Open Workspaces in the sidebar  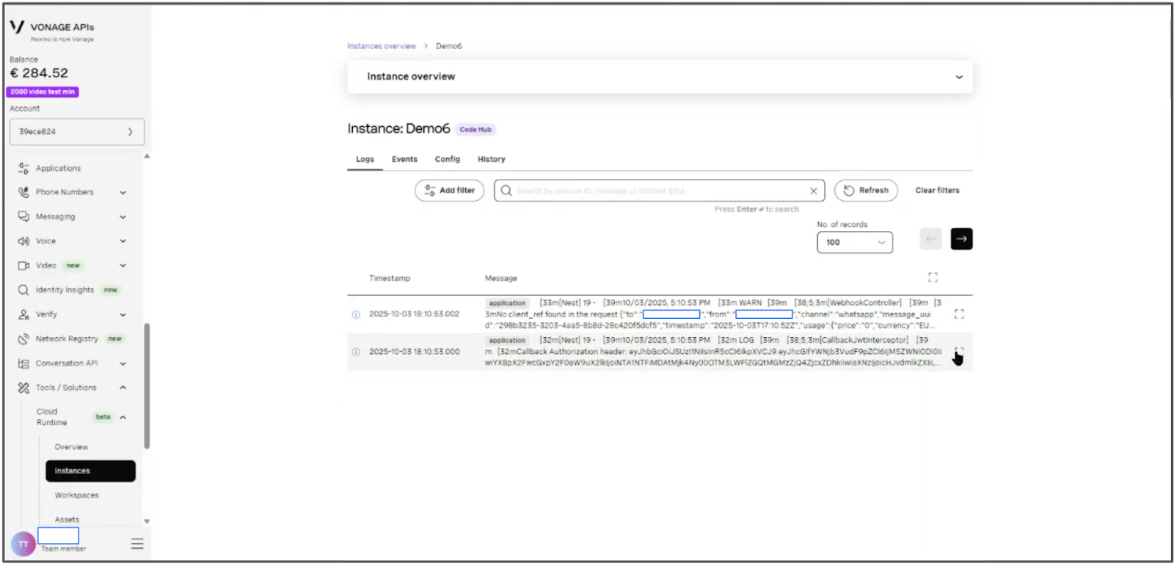tap(76, 495)
